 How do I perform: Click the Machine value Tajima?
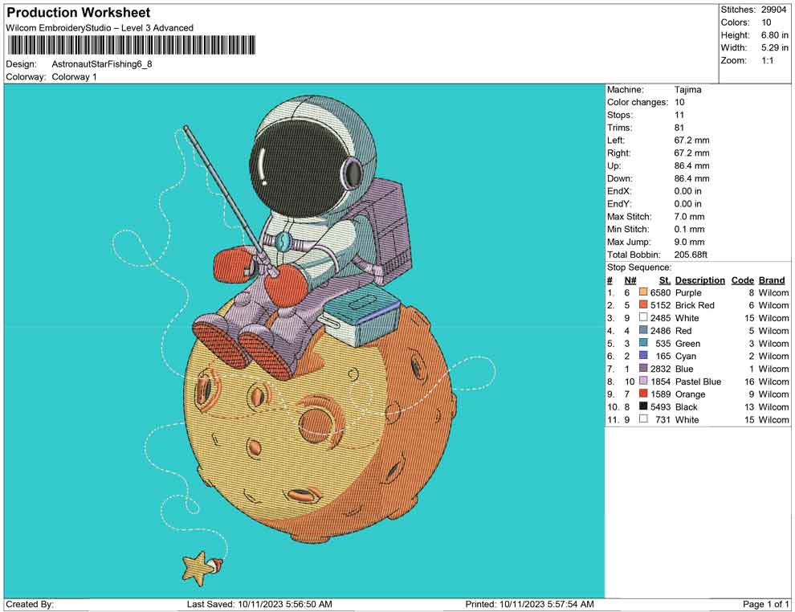687,90
